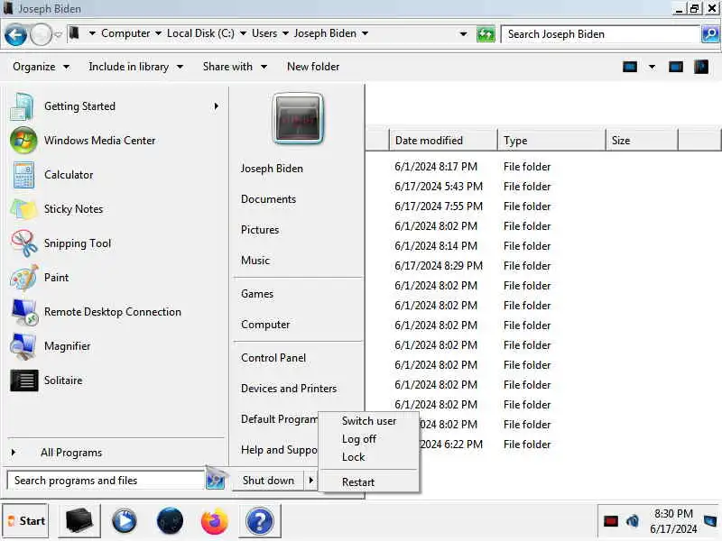The image size is (722, 541).
Task: Expand the Computer breadcrumb arrow
Action: 159,33
